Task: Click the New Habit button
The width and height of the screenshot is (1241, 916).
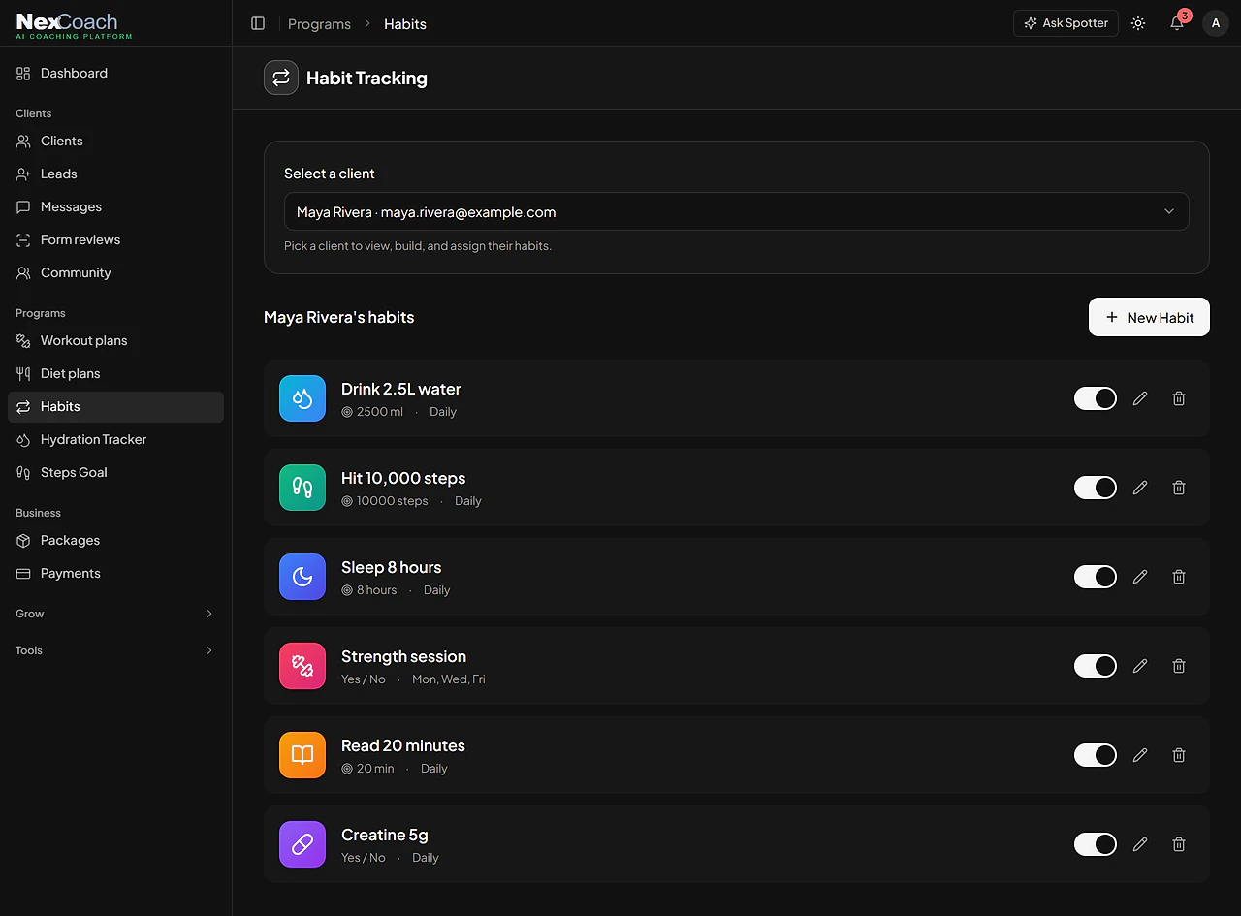Action: point(1149,317)
